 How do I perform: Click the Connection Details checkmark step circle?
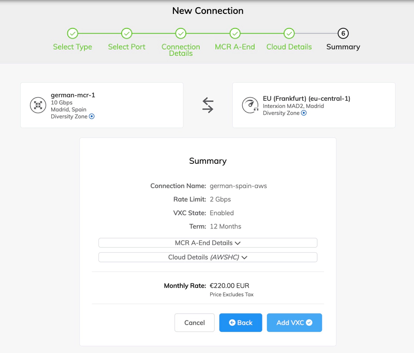point(181,34)
